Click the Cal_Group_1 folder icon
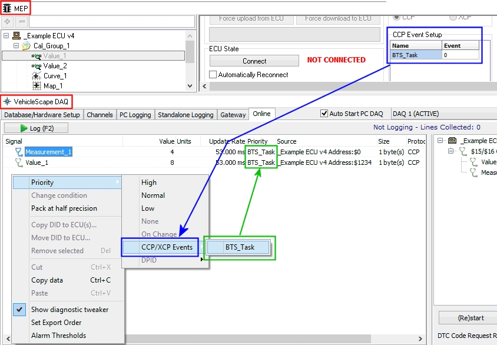 click(x=26, y=46)
